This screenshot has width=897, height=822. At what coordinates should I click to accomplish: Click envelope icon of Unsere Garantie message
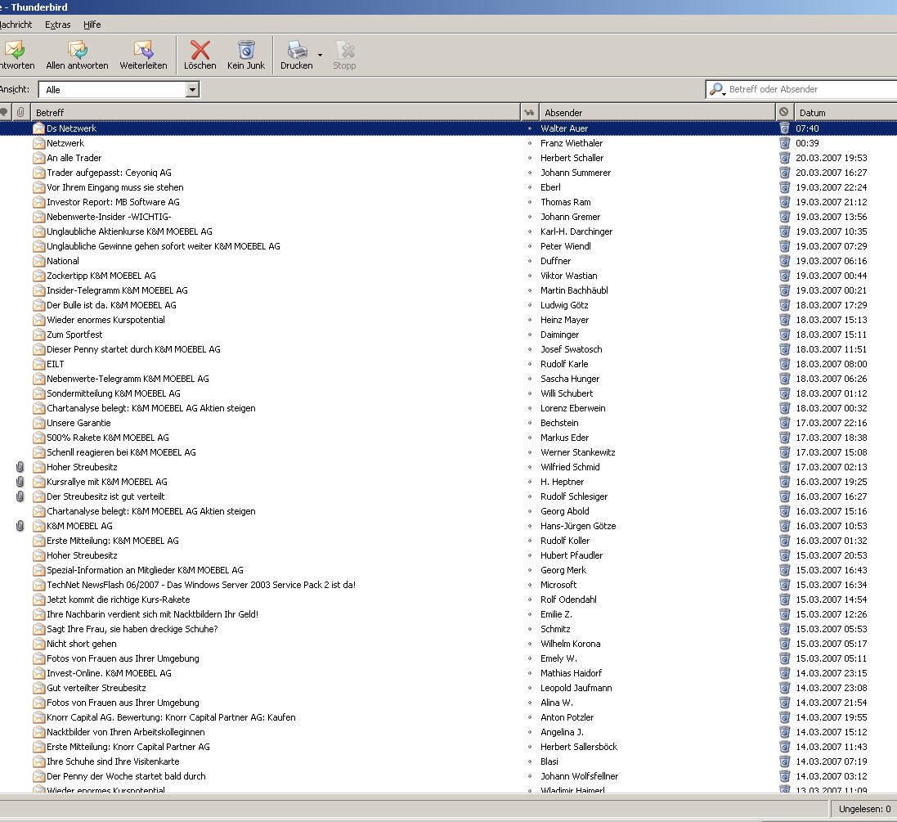[39, 423]
